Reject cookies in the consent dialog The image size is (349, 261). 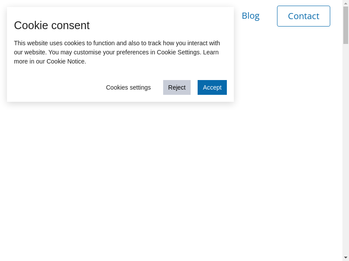click(177, 87)
